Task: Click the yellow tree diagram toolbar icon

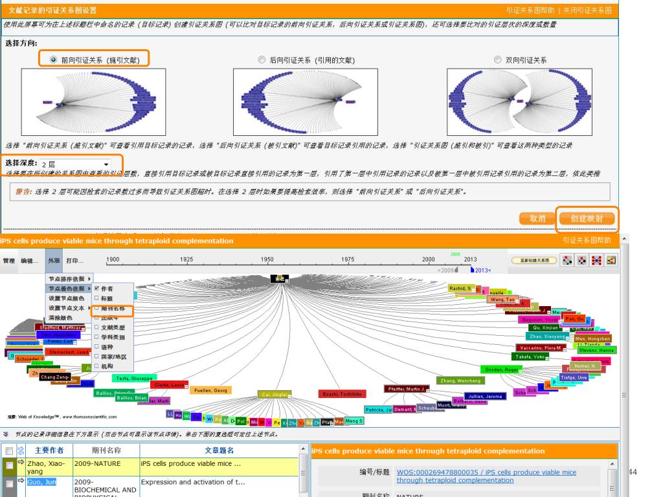Action: pyautogui.click(x=611, y=260)
